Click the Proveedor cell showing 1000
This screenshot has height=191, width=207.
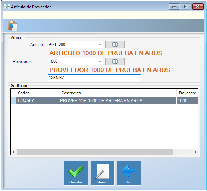pyautogui.click(x=187, y=100)
